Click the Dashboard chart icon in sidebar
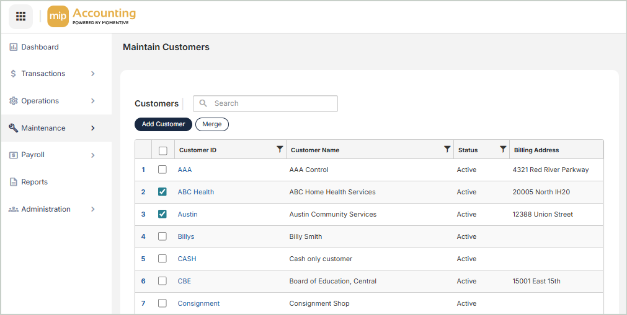The image size is (627, 315). (14, 47)
